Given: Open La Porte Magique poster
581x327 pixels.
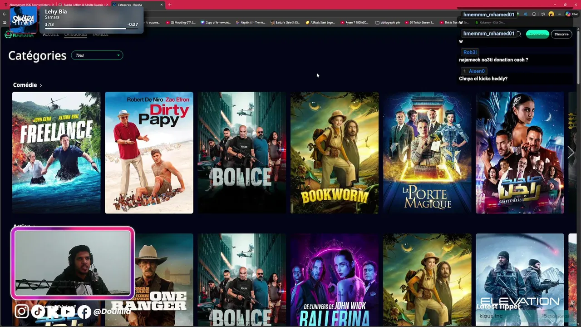Looking at the screenshot, I should [427, 153].
